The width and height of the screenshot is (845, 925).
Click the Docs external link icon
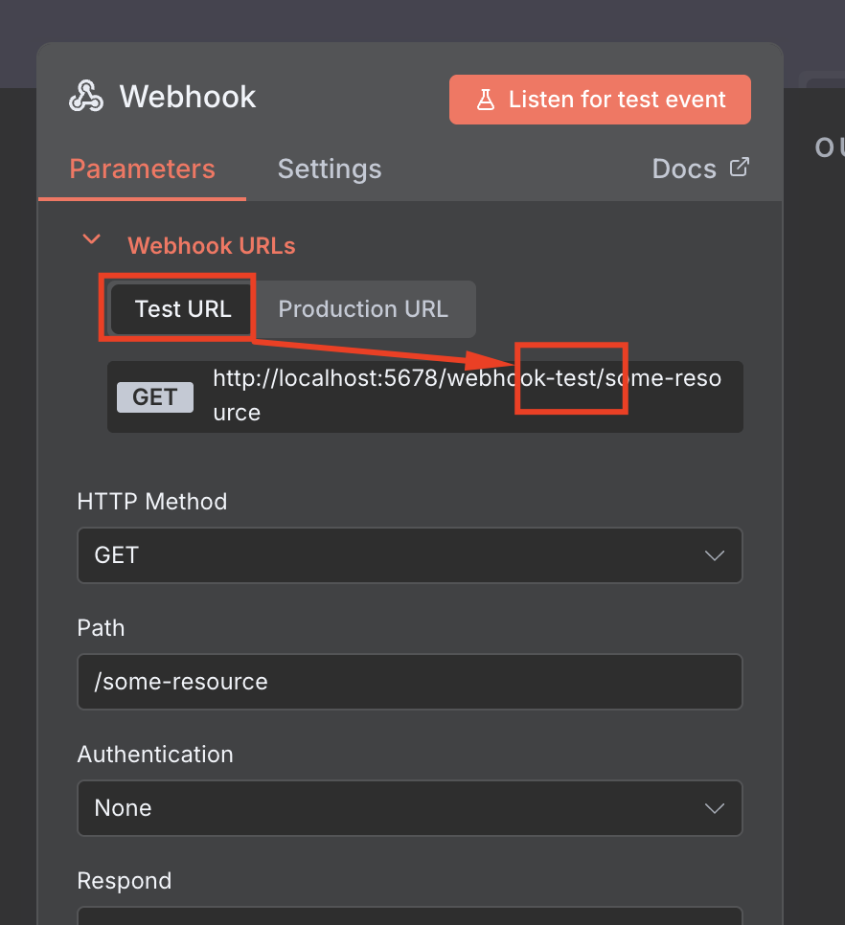[x=739, y=168]
